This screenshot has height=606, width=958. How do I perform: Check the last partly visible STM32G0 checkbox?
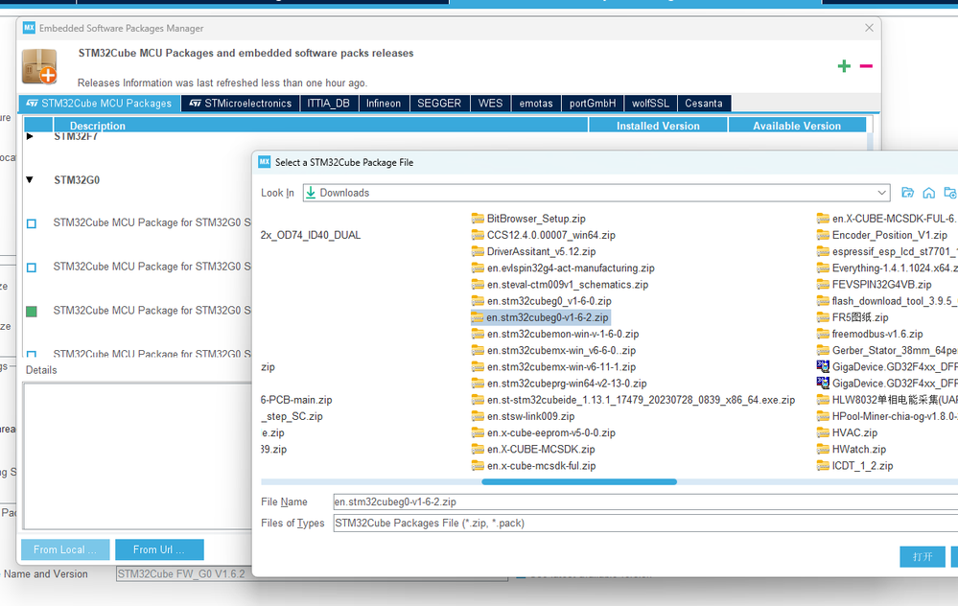(x=32, y=354)
